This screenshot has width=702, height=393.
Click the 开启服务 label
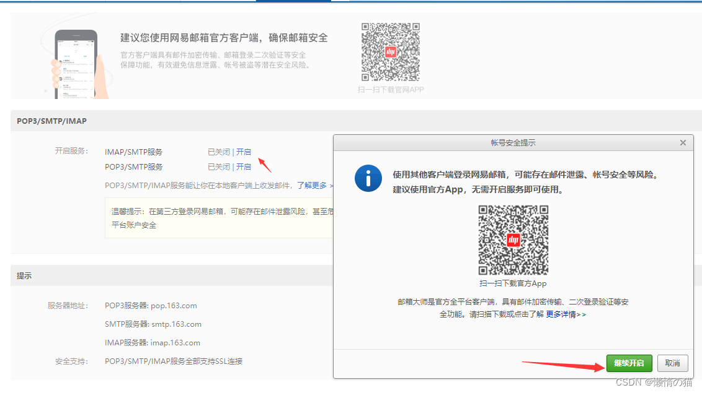(x=71, y=151)
